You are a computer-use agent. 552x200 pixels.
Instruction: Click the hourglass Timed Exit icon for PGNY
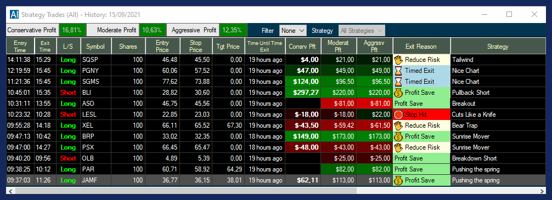coord(398,71)
